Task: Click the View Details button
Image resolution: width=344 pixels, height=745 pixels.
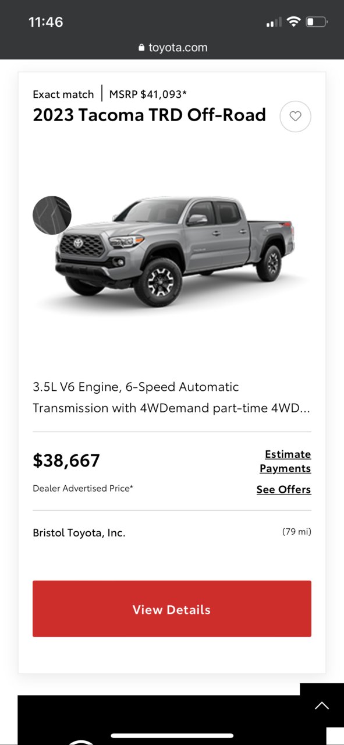Action: point(172,609)
